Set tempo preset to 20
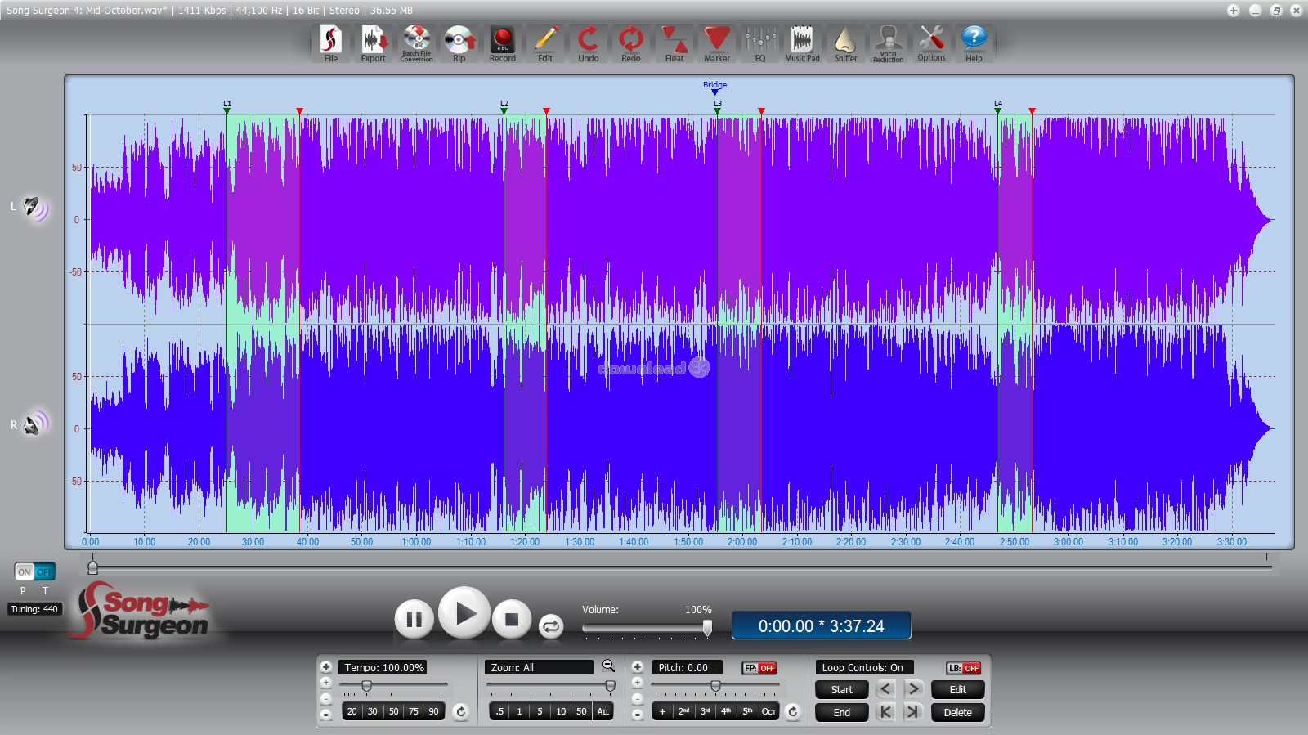Image resolution: width=1308 pixels, height=735 pixels. (352, 711)
